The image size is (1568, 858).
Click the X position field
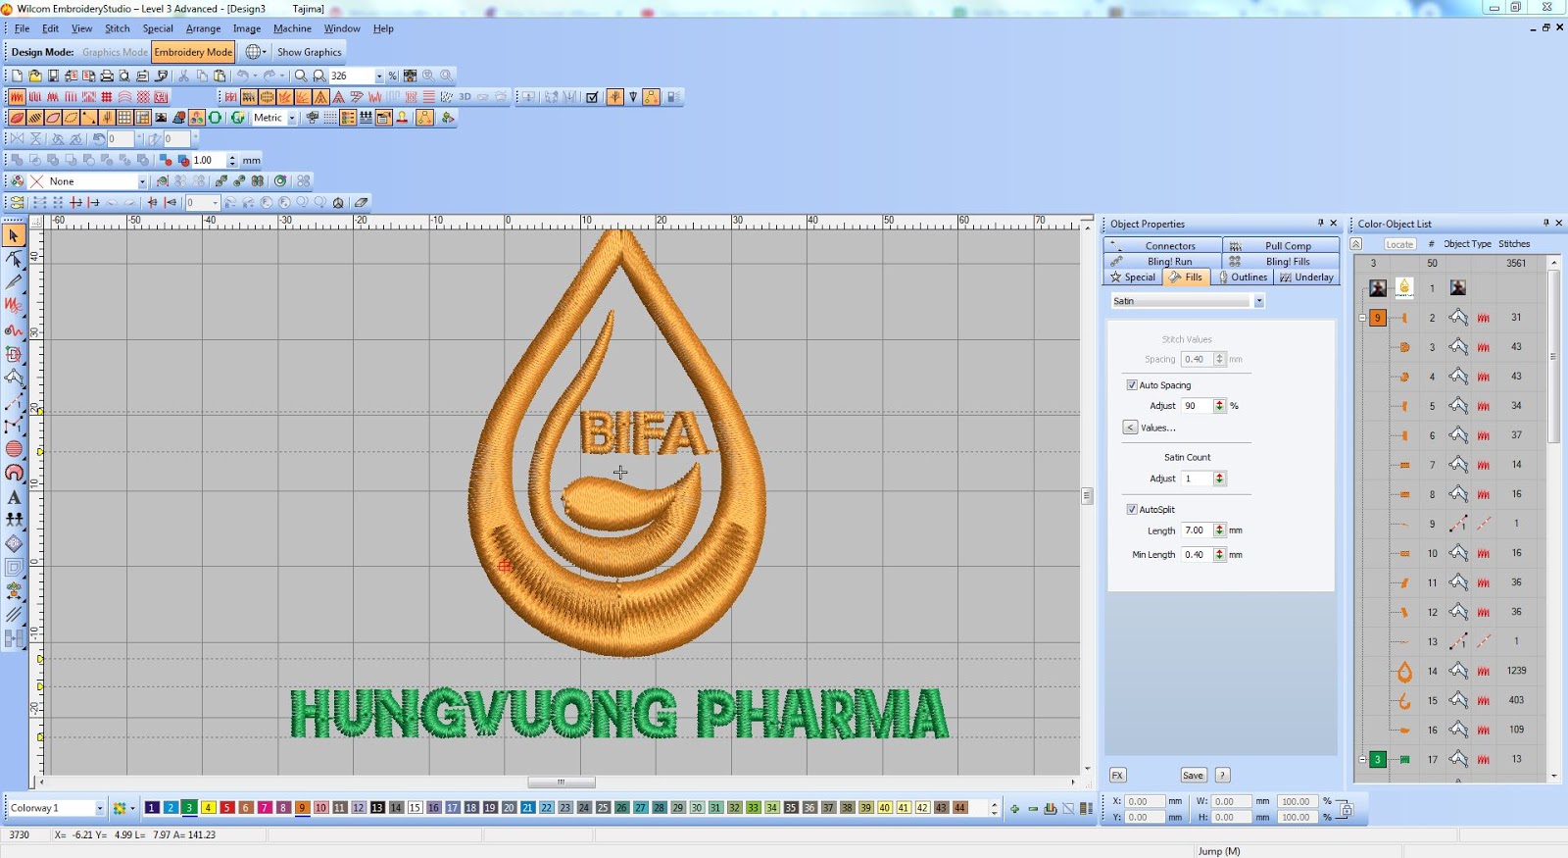1144,801
